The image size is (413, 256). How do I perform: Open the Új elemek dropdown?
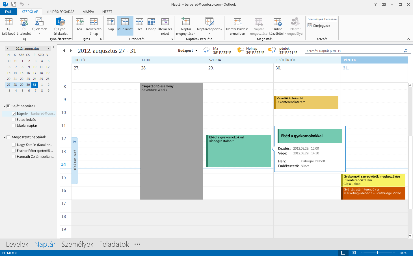(x=40, y=26)
